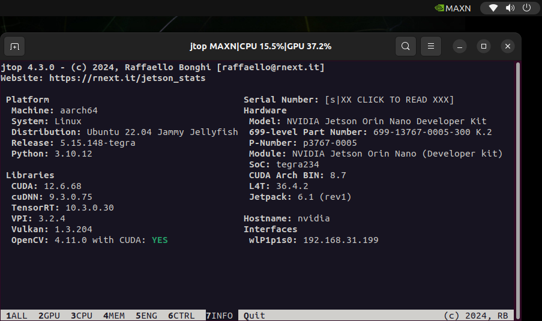
Task: Switch to the 6CTRL tab
Action: (x=181, y=316)
